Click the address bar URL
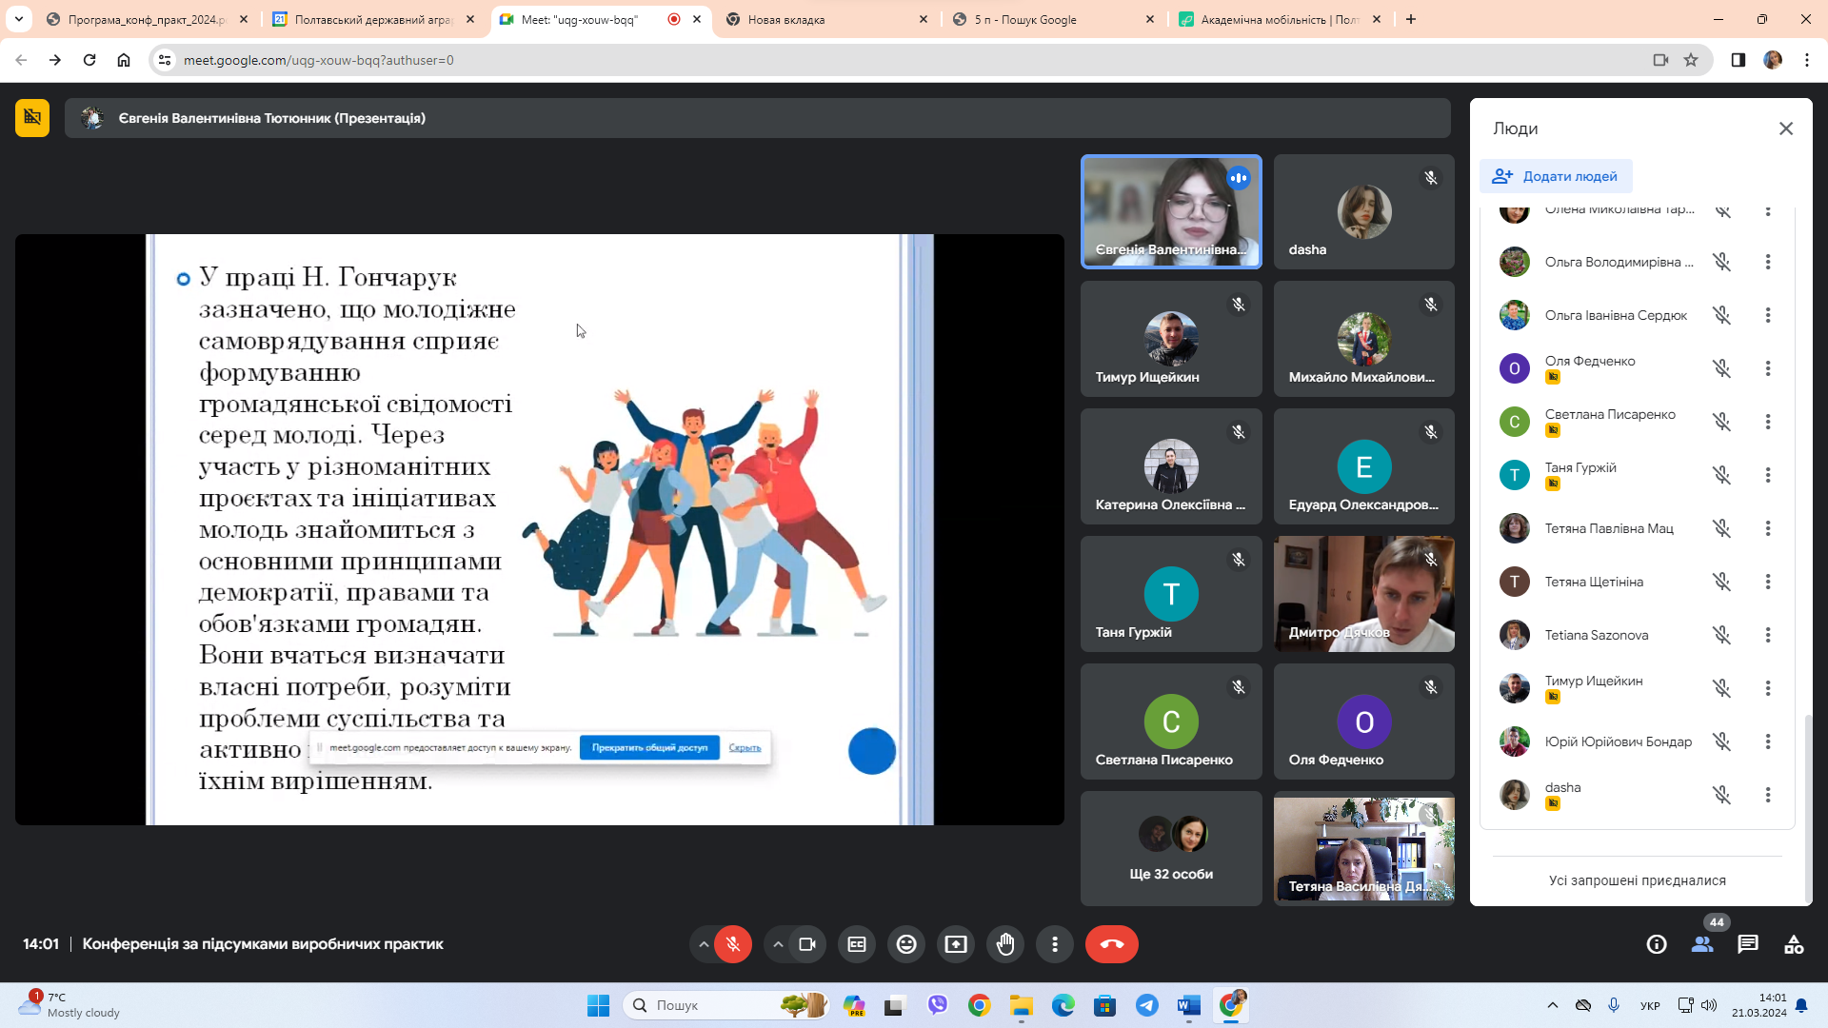1828x1028 pixels. [318, 60]
